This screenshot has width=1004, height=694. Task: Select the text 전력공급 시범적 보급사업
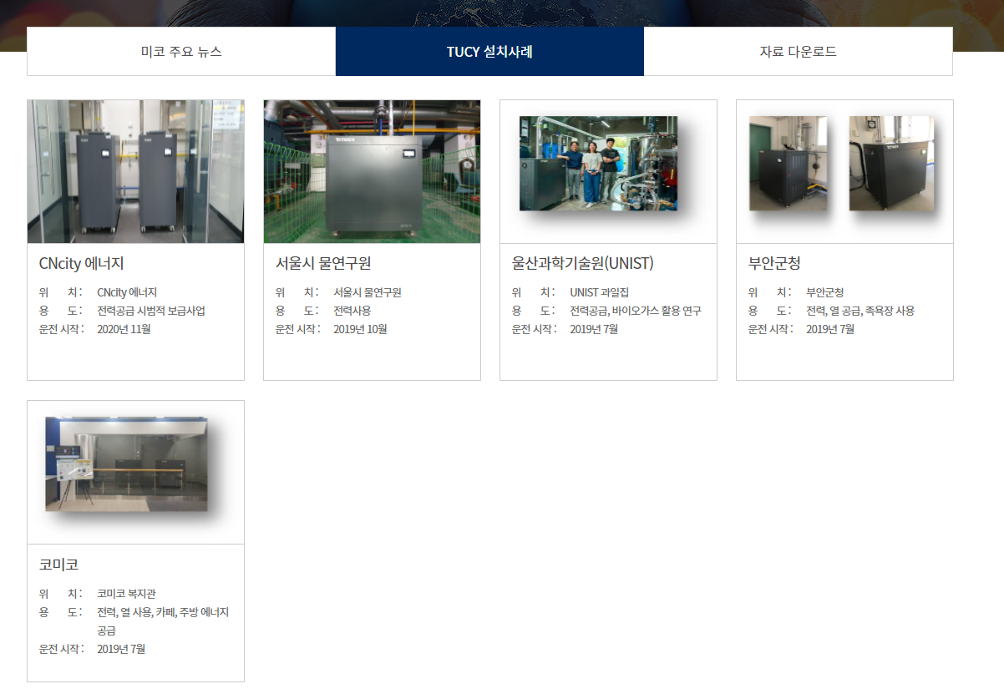click(x=151, y=311)
